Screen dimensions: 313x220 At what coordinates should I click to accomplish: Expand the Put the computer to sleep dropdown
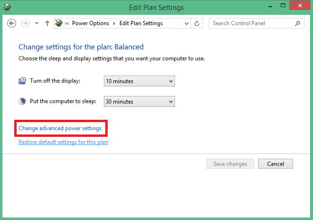point(139,102)
